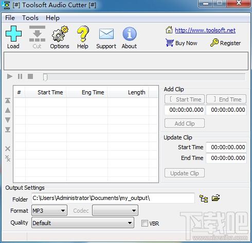Open the Tools menu
The width and height of the screenshot is (252, 243).
[30, 18]
